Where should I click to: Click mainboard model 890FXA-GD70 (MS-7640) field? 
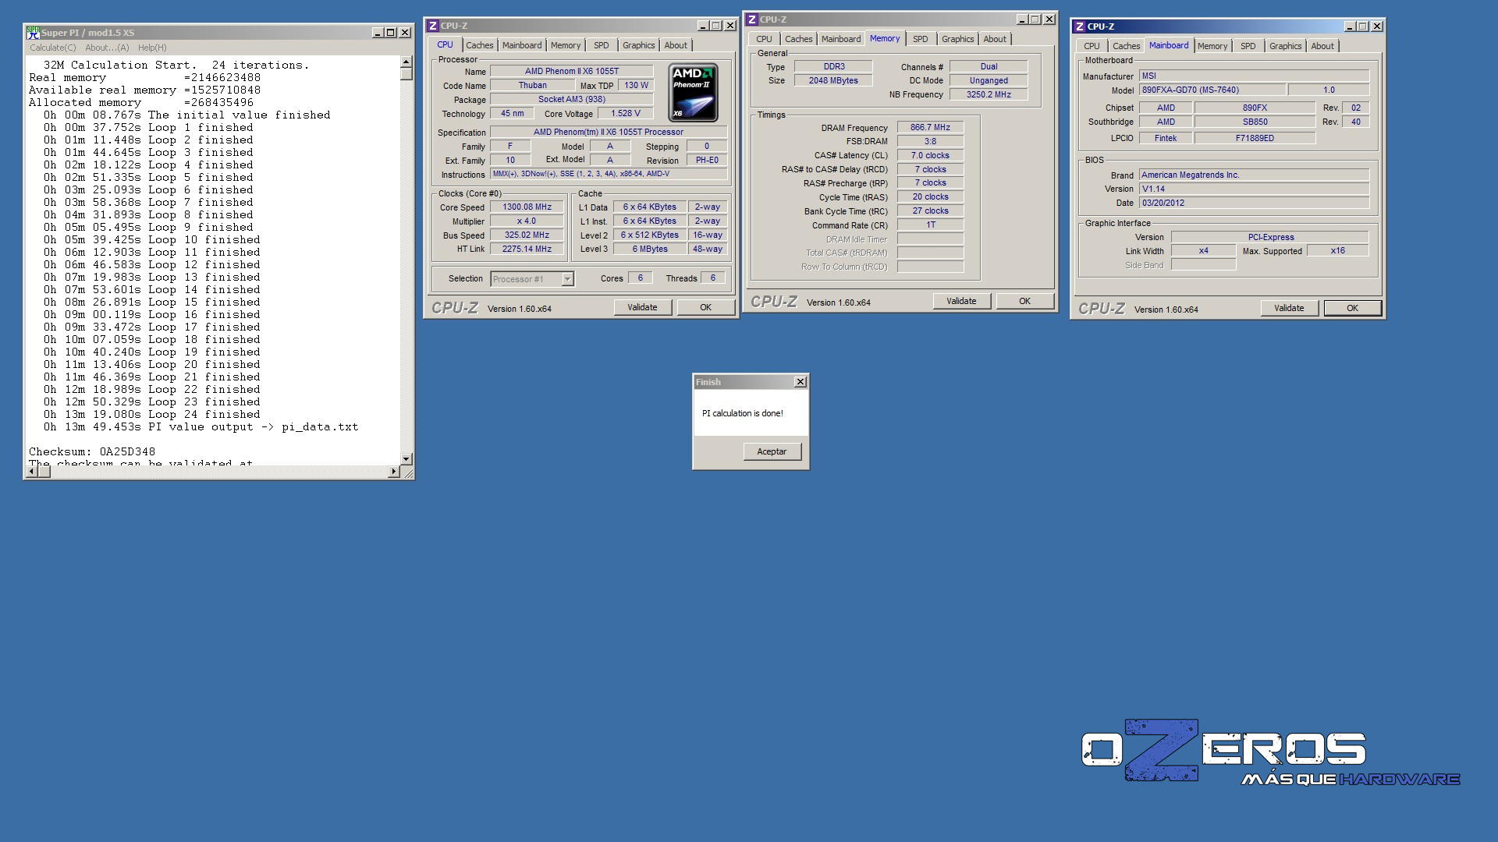point(1212,90)
